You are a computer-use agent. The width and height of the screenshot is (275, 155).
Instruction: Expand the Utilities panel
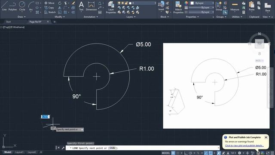click(237, 17)
